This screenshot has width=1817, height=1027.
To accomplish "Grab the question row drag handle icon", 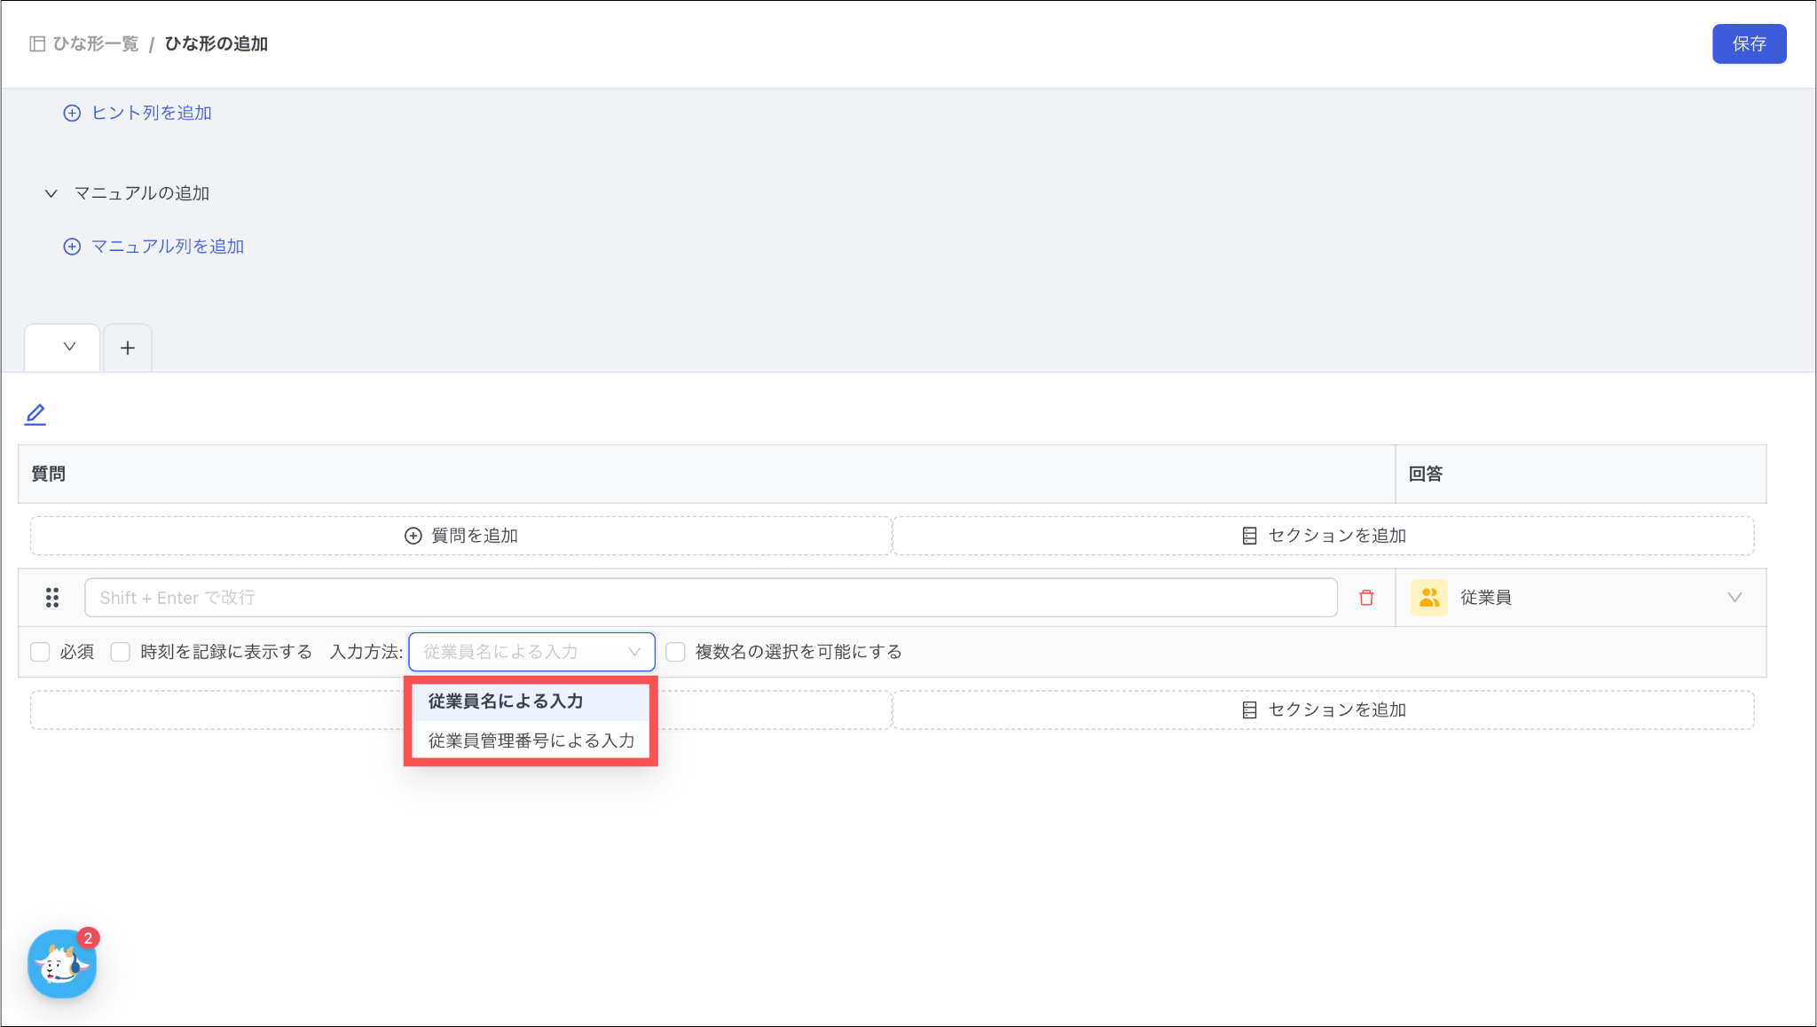I will click(x=52, y=598).
